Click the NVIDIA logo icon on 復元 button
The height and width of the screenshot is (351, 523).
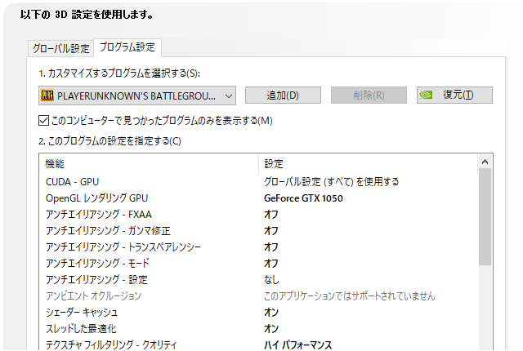426,96
